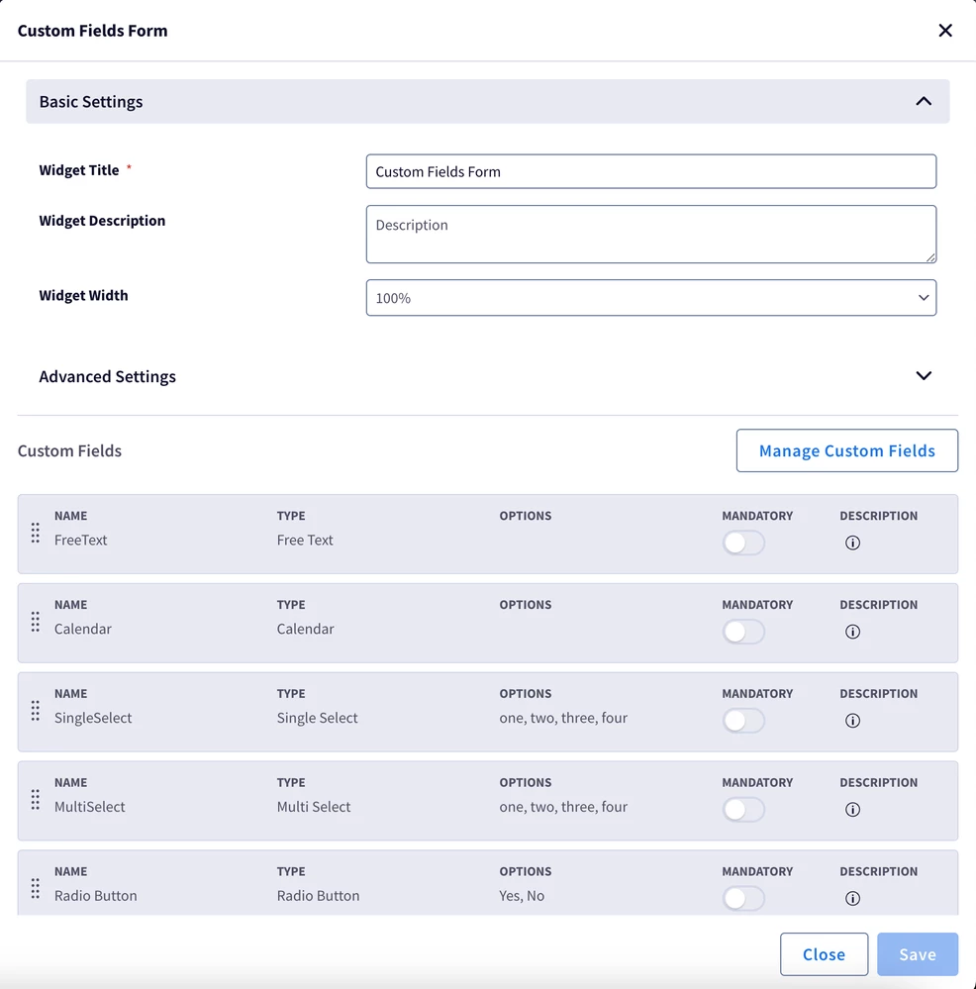The height and width of the screenshot is (989, 976).
Task: Click the 'Free Text' type value
Action: (305, 540)
